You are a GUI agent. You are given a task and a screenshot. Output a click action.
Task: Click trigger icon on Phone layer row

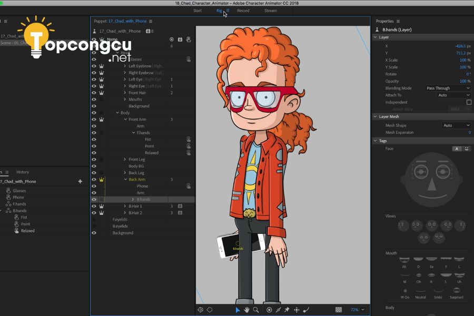(189, 186)
